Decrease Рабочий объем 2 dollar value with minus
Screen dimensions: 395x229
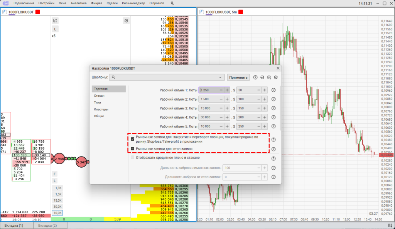click(258, 99)
